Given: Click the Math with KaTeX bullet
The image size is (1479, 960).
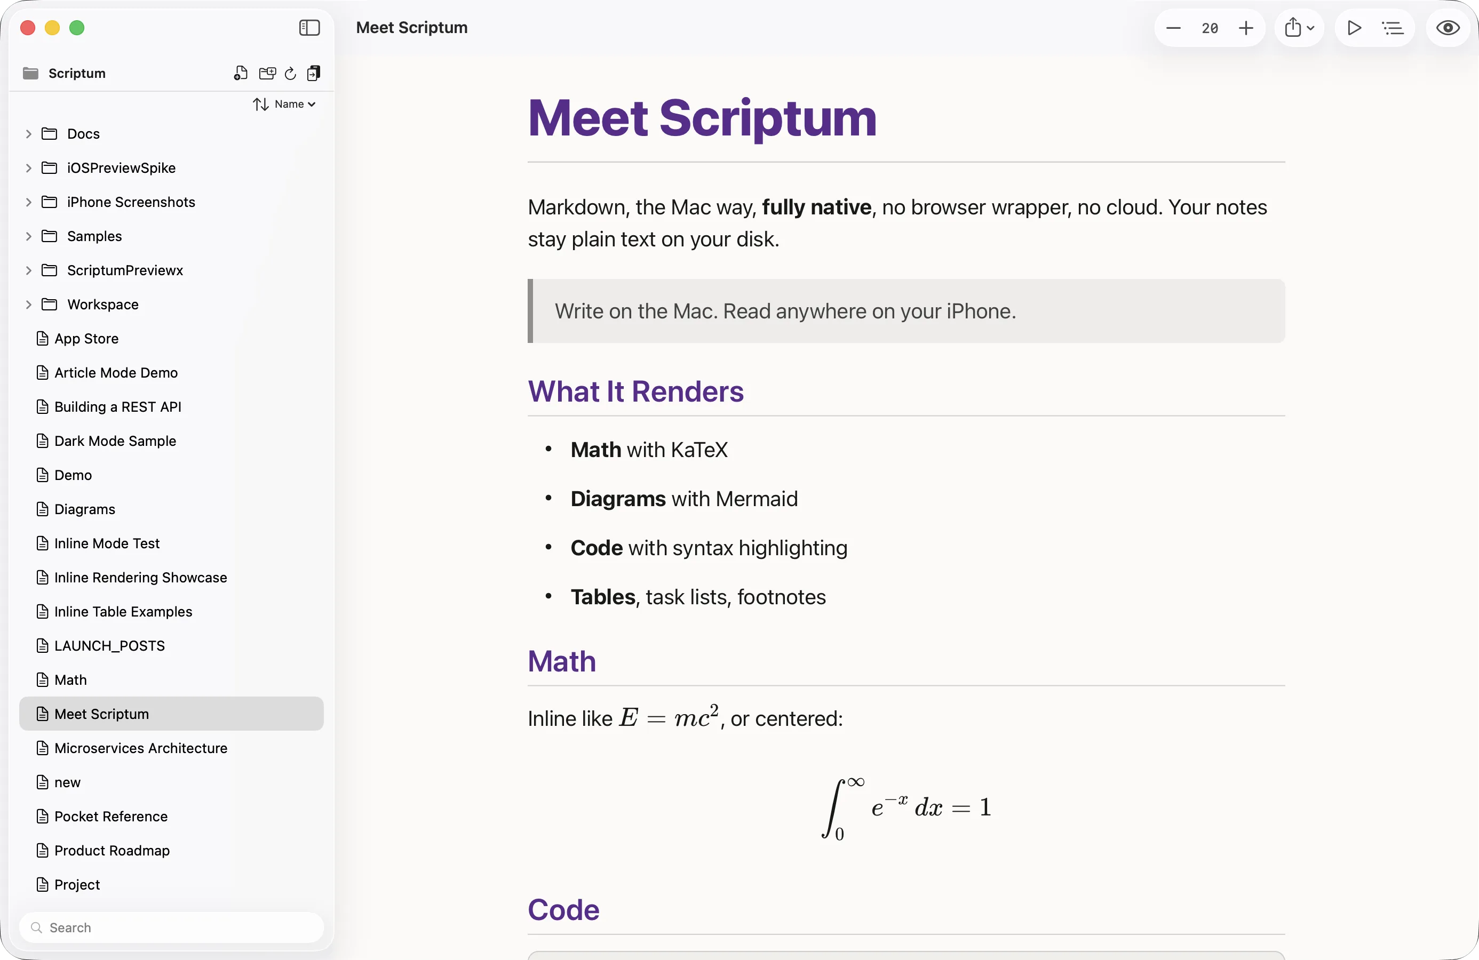Looking at the screenshot, I should click(x=649, y=451).
